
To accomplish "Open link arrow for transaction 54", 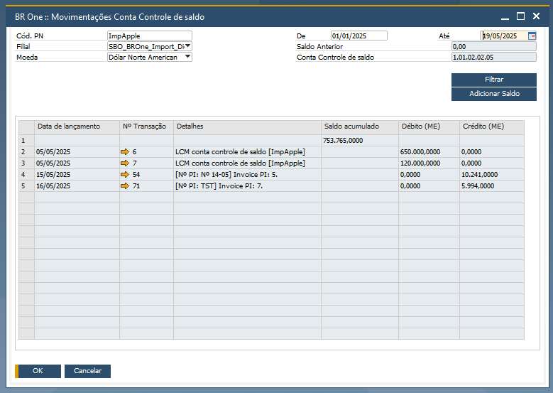I will pyautogui.click(x=125, y=174).
